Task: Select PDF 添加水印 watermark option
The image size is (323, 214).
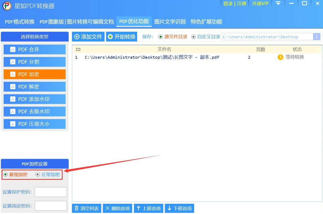Action: tap(34, 99)
